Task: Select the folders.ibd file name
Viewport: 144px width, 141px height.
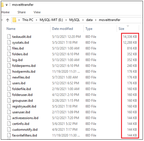Action: (x=20, y=54)
